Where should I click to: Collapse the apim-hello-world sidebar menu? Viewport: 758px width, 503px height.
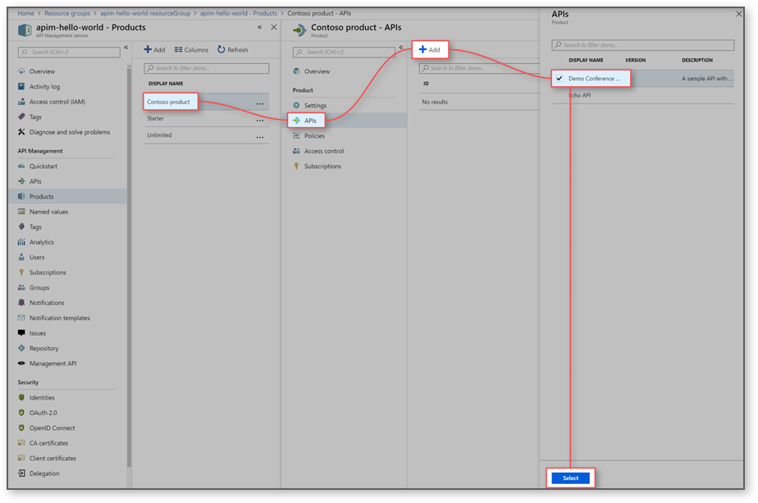point(126,48)
